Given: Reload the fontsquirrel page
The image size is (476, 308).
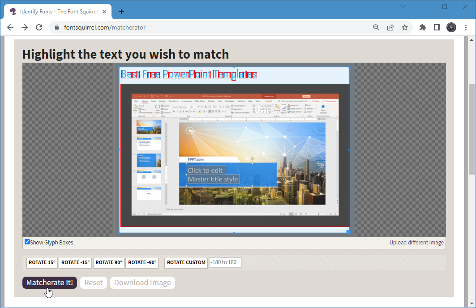Looking at the screenshot, I should (x=39, y=27).
